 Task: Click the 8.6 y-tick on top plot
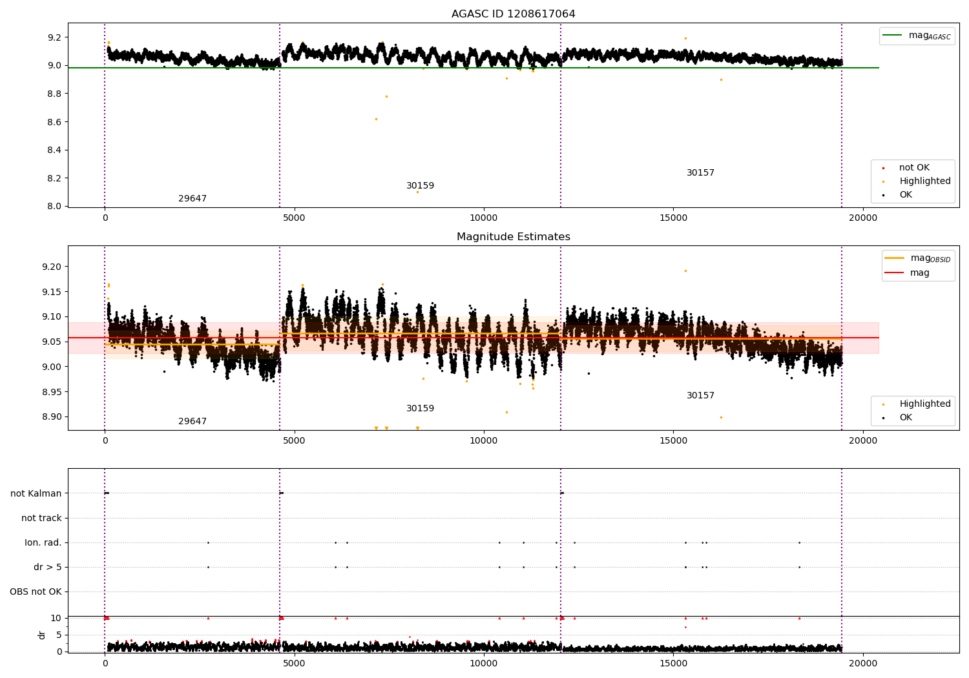click(55, 122)
